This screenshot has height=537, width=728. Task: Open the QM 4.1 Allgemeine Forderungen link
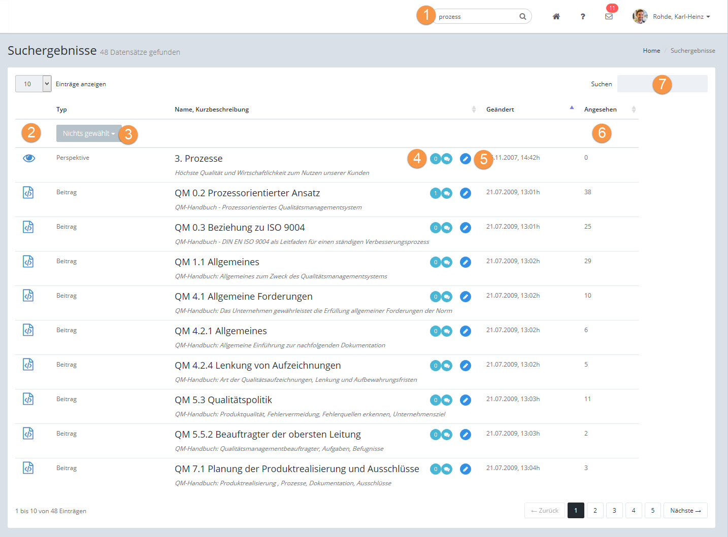(x=243, y=297)
